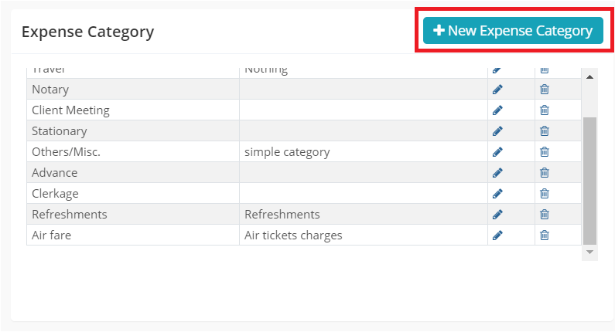Edit the Advance category
The width and height of the screenshot is (615, 332).
click(497, 173)
